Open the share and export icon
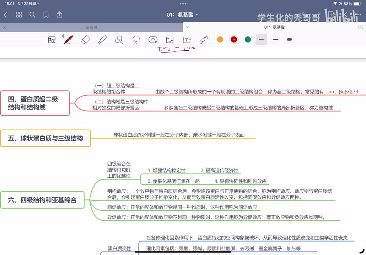This screenshot has width=366, height=255. pos(60,15)
